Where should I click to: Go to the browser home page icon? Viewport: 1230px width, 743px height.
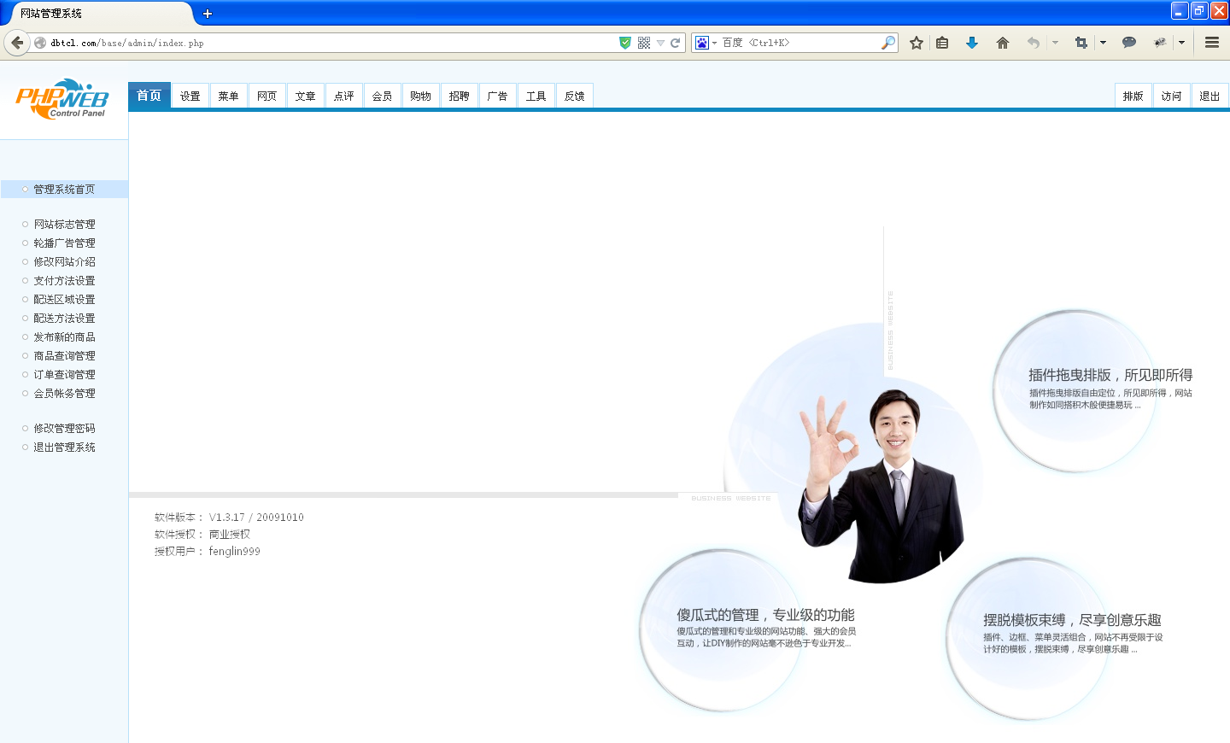pyautogui.click(x=1003, y=43)
